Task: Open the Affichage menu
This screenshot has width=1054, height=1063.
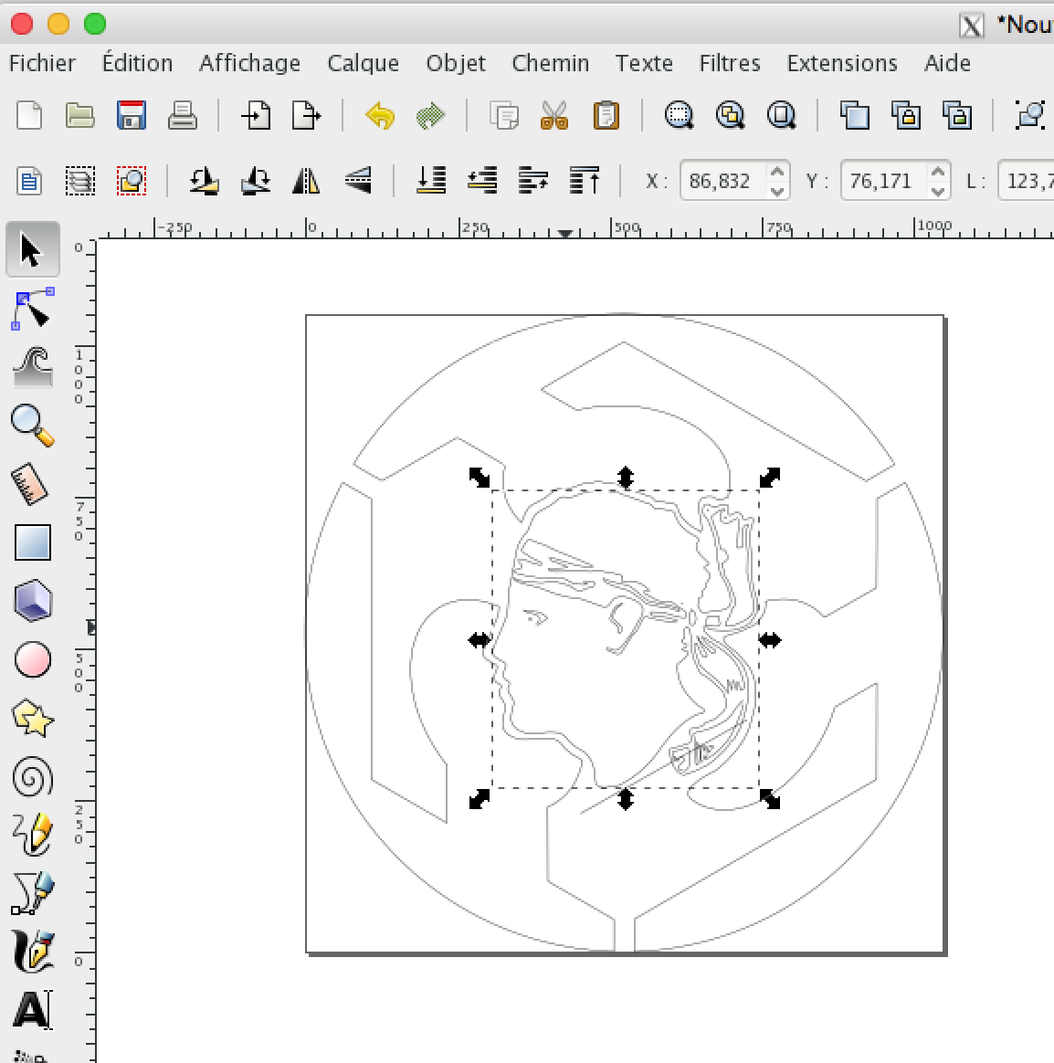Action: point(249,63)
